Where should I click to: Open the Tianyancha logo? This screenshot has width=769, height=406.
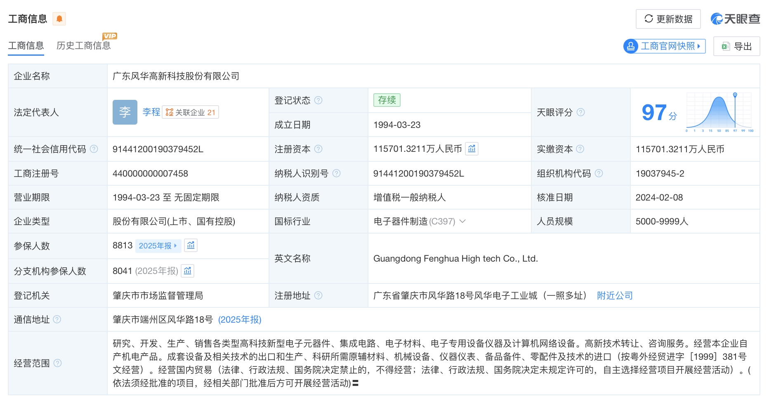tap(735, 19)
